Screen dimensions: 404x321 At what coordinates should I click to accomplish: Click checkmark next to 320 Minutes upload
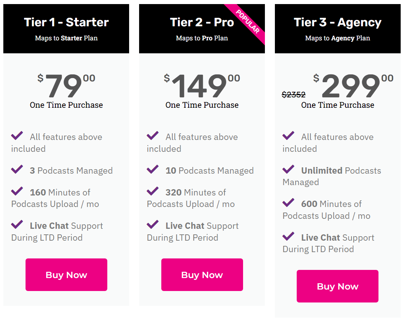153,191
